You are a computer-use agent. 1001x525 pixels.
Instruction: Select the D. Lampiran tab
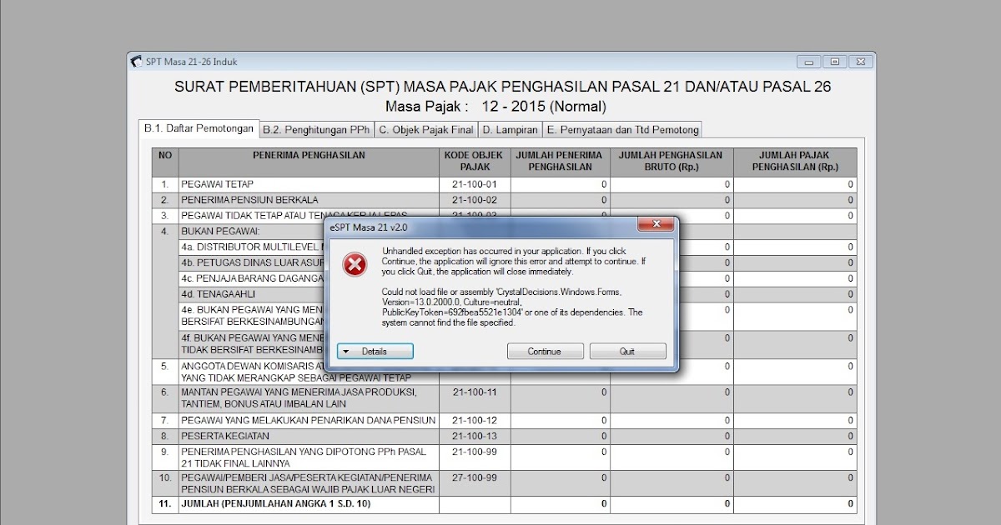510,129
